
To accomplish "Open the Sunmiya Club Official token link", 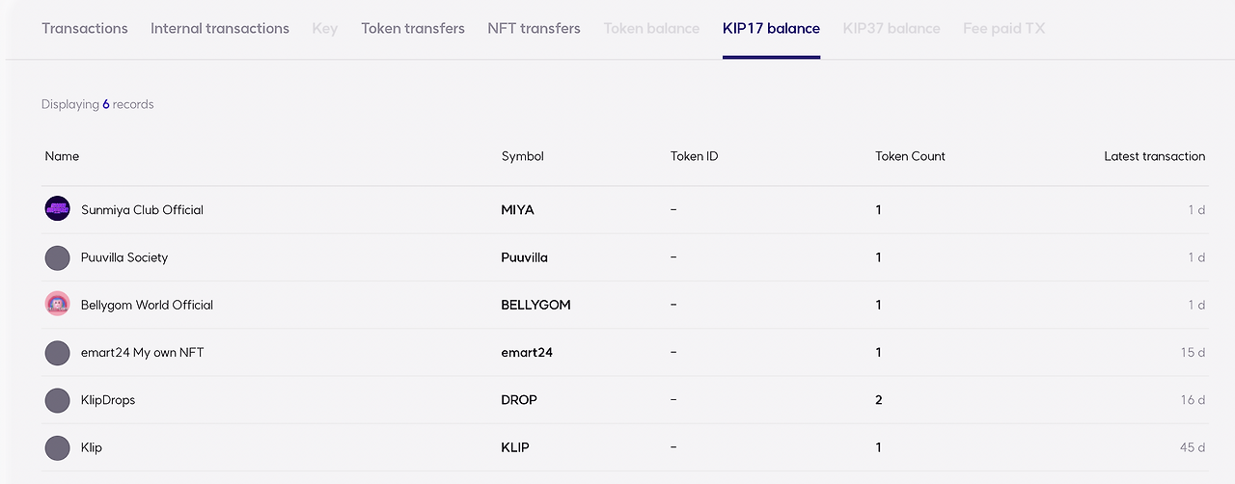I will click(142, 210).
